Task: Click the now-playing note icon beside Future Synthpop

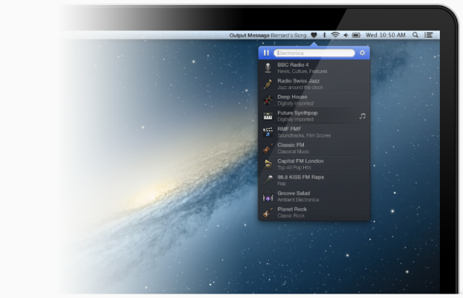Action: [362, 116]
